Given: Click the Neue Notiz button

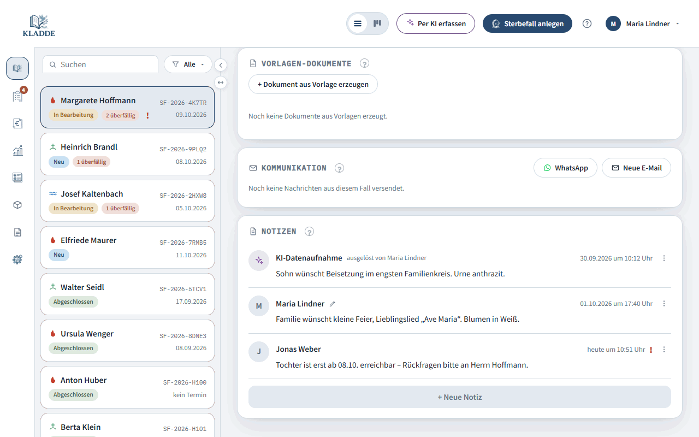Looking at the screenshot, I should click(x=460, y=397).
